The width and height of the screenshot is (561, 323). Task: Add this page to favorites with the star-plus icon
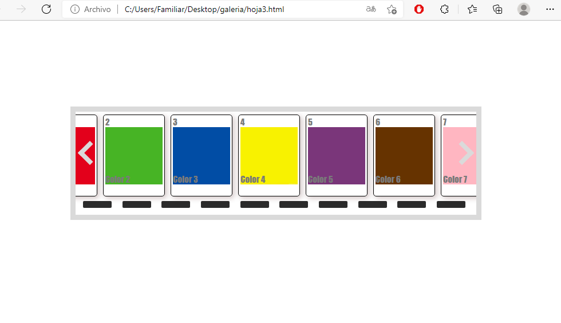coord(392,9)
